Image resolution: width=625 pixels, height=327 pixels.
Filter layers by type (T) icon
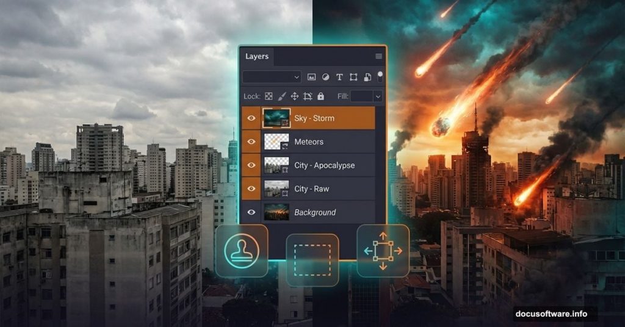point(339,77)
